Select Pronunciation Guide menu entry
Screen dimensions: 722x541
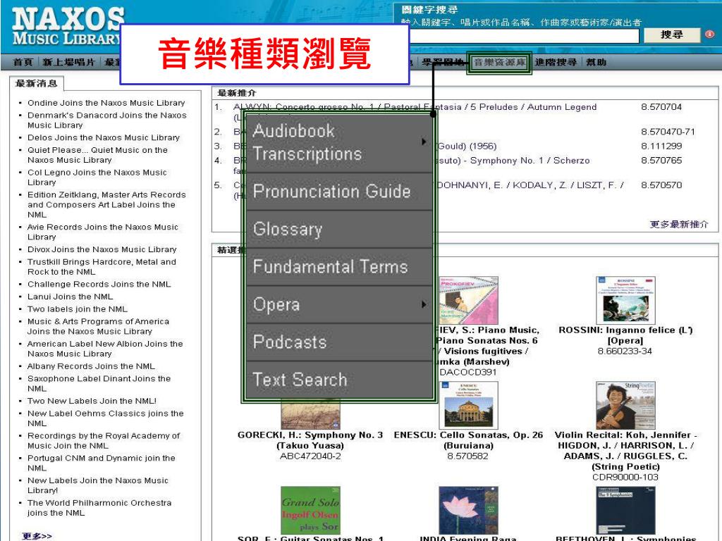coord(339,192)
